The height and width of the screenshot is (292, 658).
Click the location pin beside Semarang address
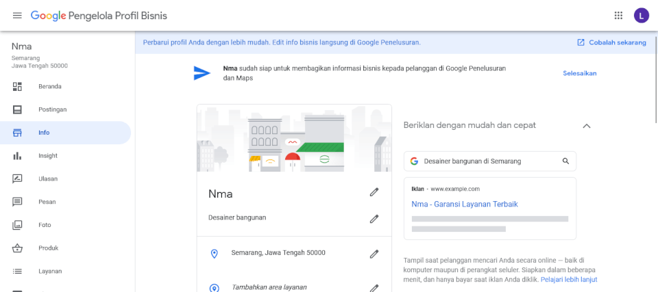click(214, 254)
